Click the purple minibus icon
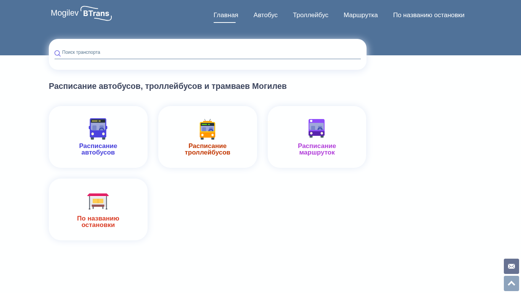 [317, 128]
